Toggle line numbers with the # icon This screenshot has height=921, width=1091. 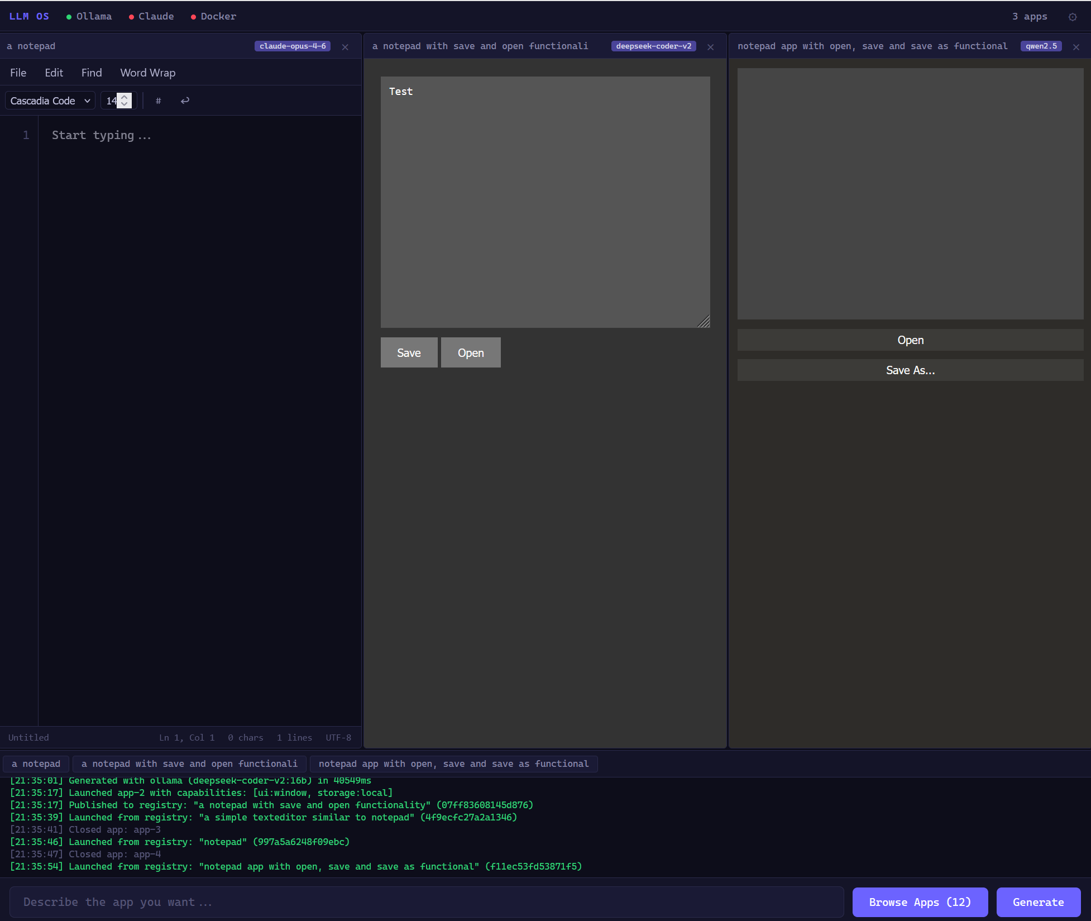point(159,101)
